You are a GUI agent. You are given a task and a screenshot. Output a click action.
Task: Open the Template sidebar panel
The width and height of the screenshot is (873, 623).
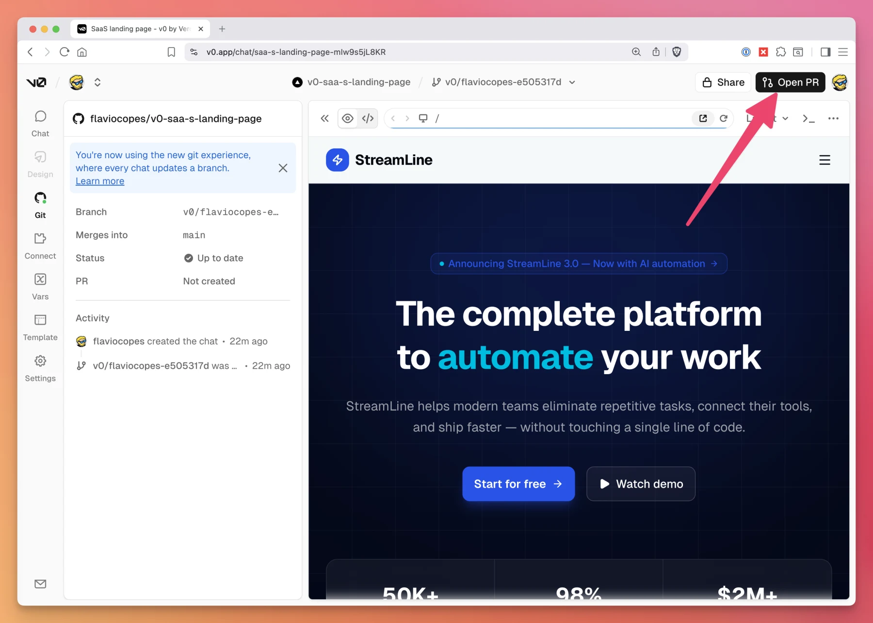[x=40, y=327]
